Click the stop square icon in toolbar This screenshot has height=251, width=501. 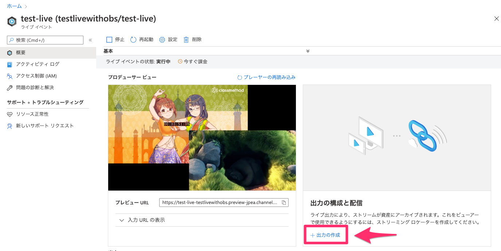pyautogui.click(x=109, y=39)
